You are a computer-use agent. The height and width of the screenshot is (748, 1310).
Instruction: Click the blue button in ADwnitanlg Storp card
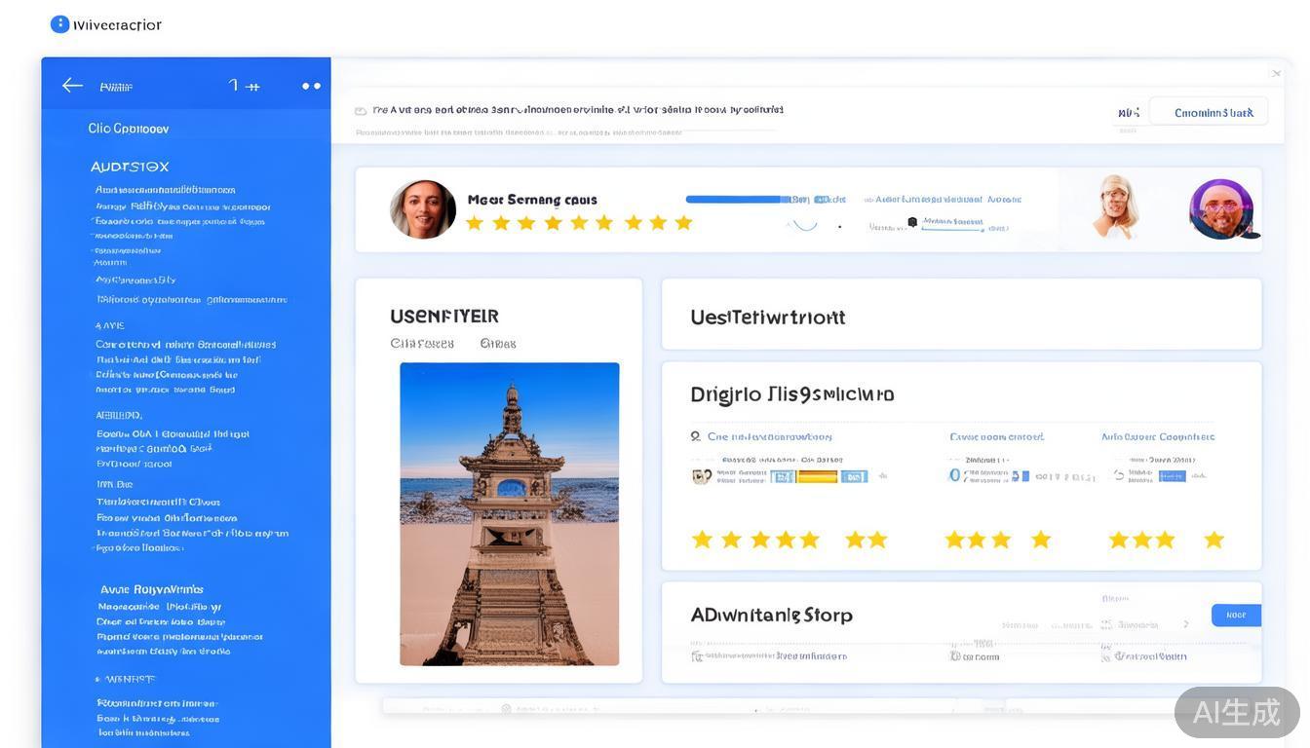pyautogui.click(x=1235, y=615)
